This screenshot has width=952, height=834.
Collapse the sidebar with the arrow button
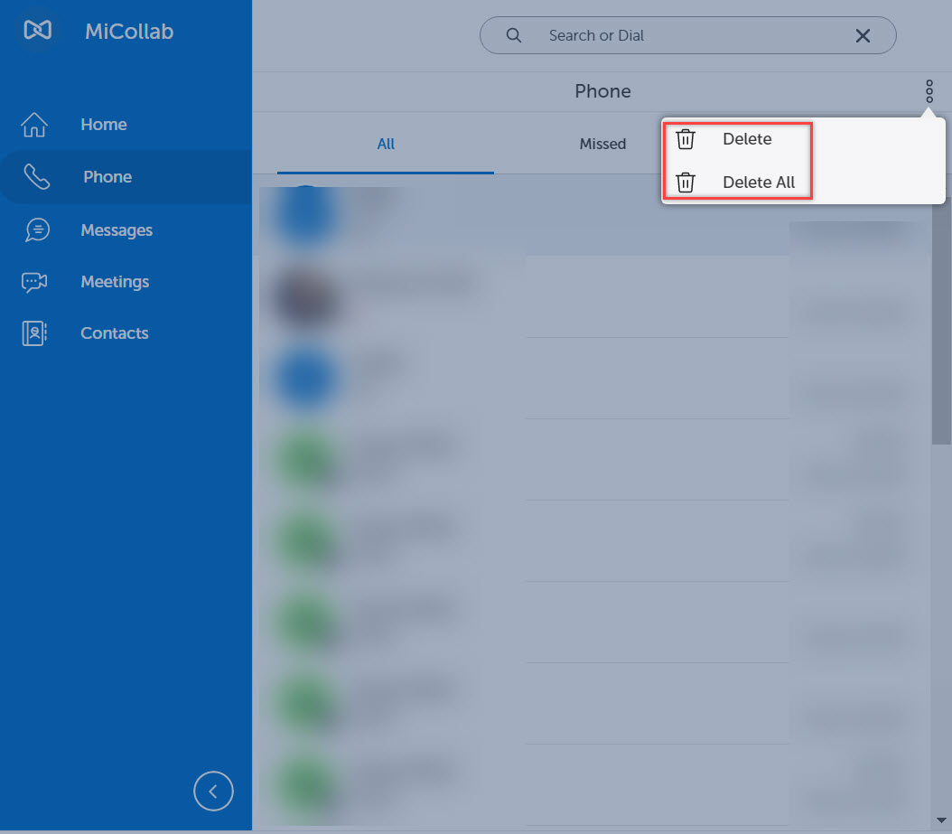tap(213, 791)
